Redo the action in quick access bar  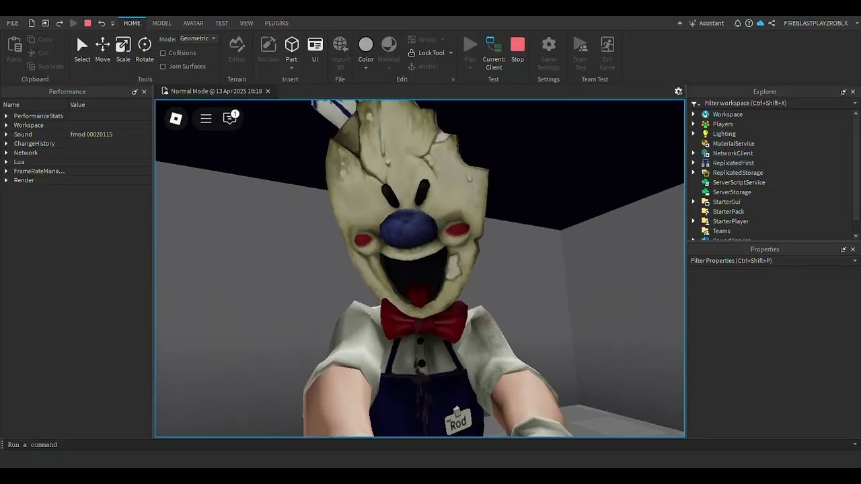pyautogui.click(x=59, y=23)
